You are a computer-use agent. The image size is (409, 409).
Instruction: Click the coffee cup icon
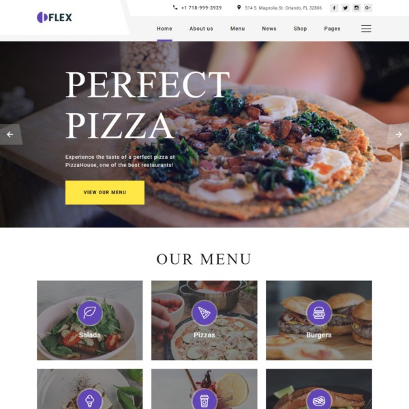[204, 400]
